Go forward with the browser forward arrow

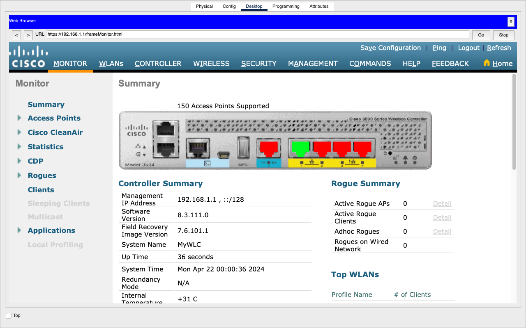coord(28,35)
